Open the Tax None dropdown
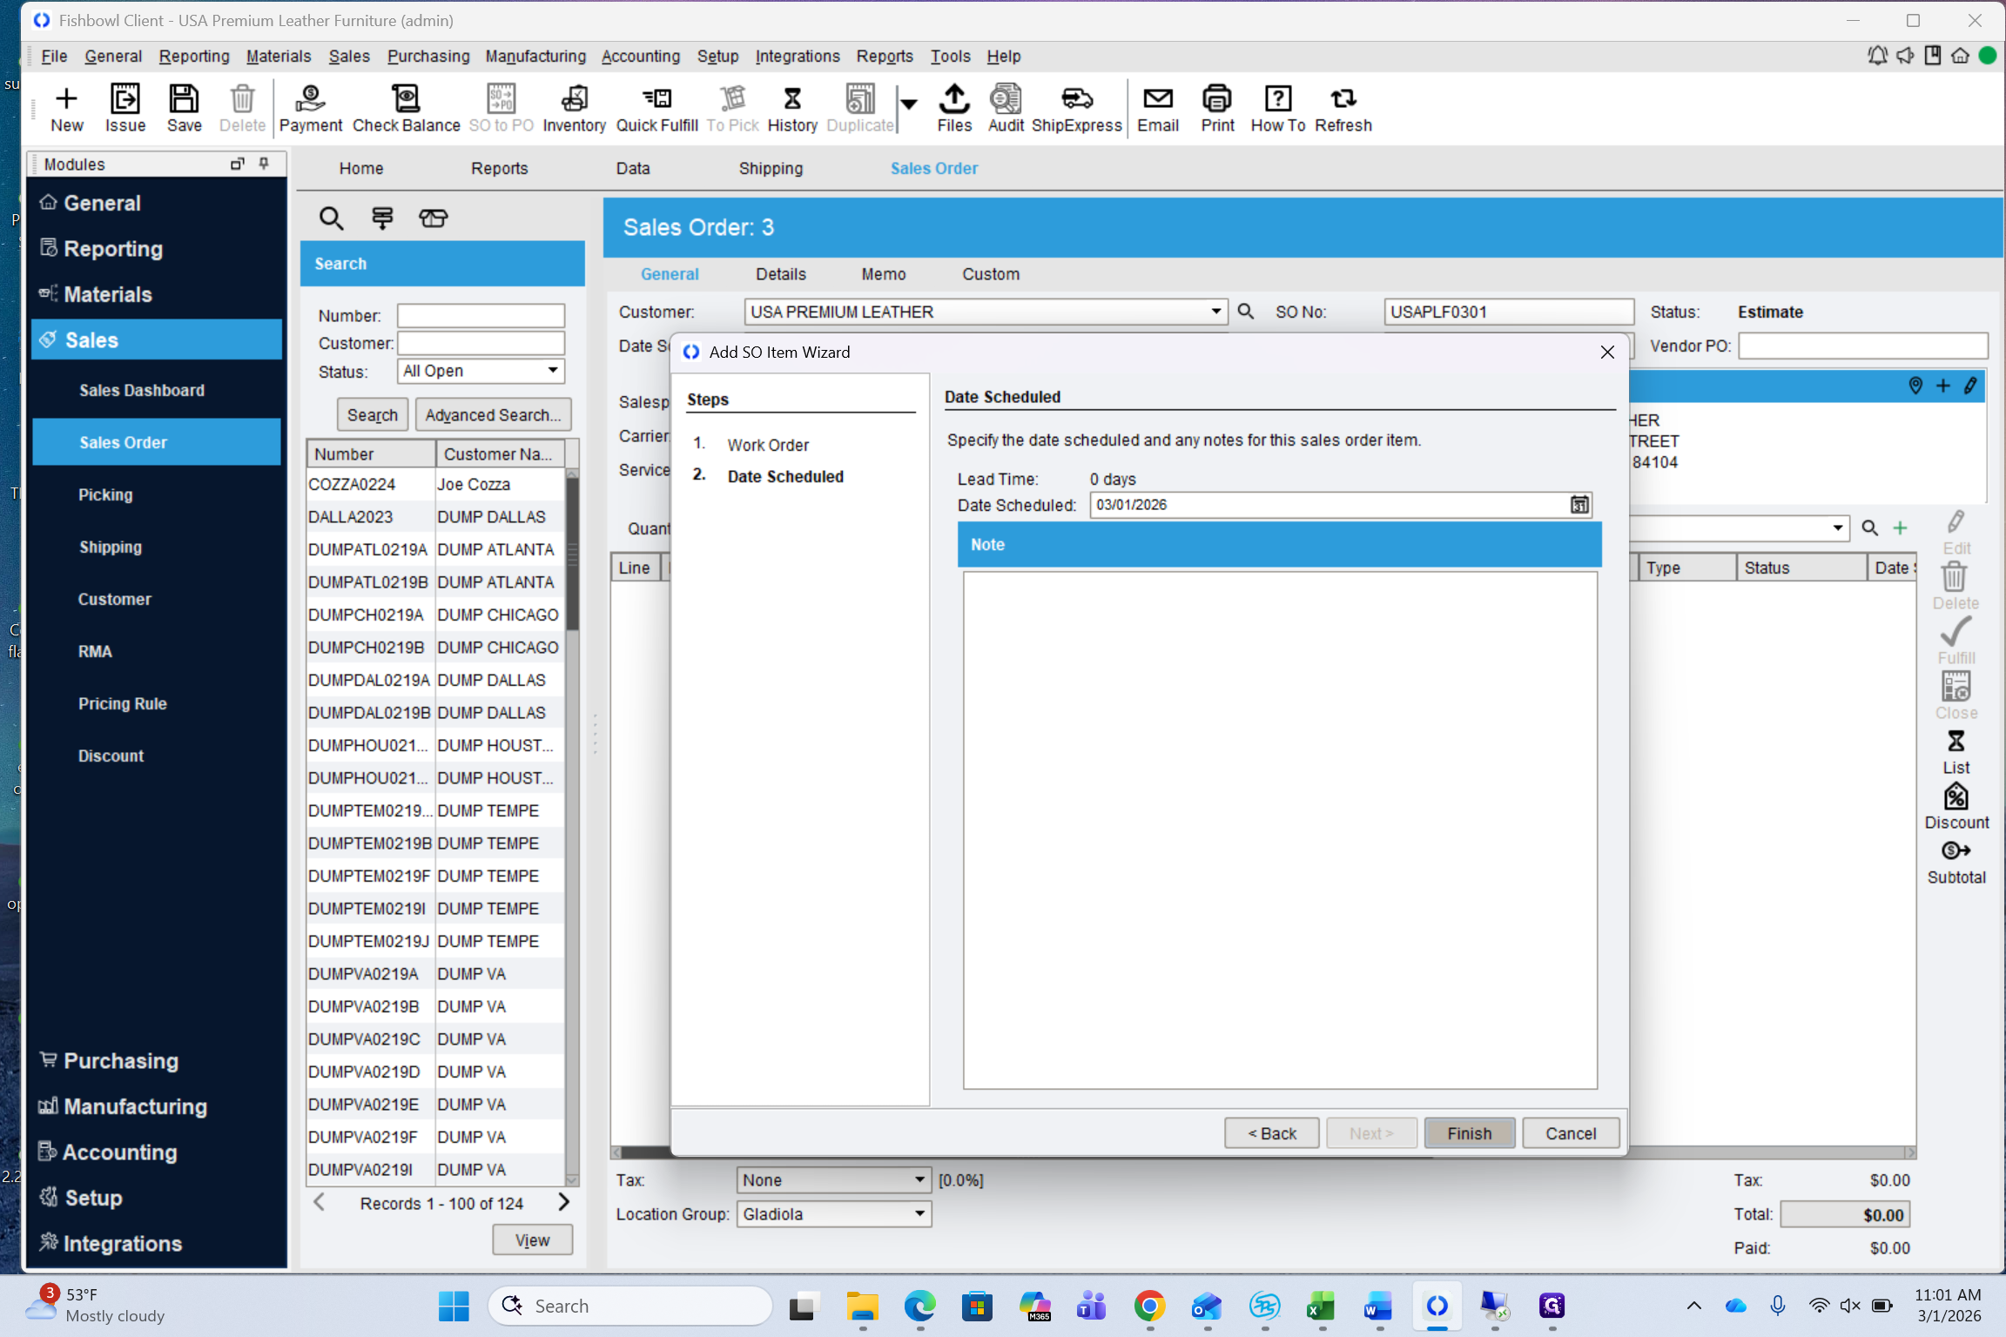This screenshot has height=1337, width=2006. [x=919, y=1179]
